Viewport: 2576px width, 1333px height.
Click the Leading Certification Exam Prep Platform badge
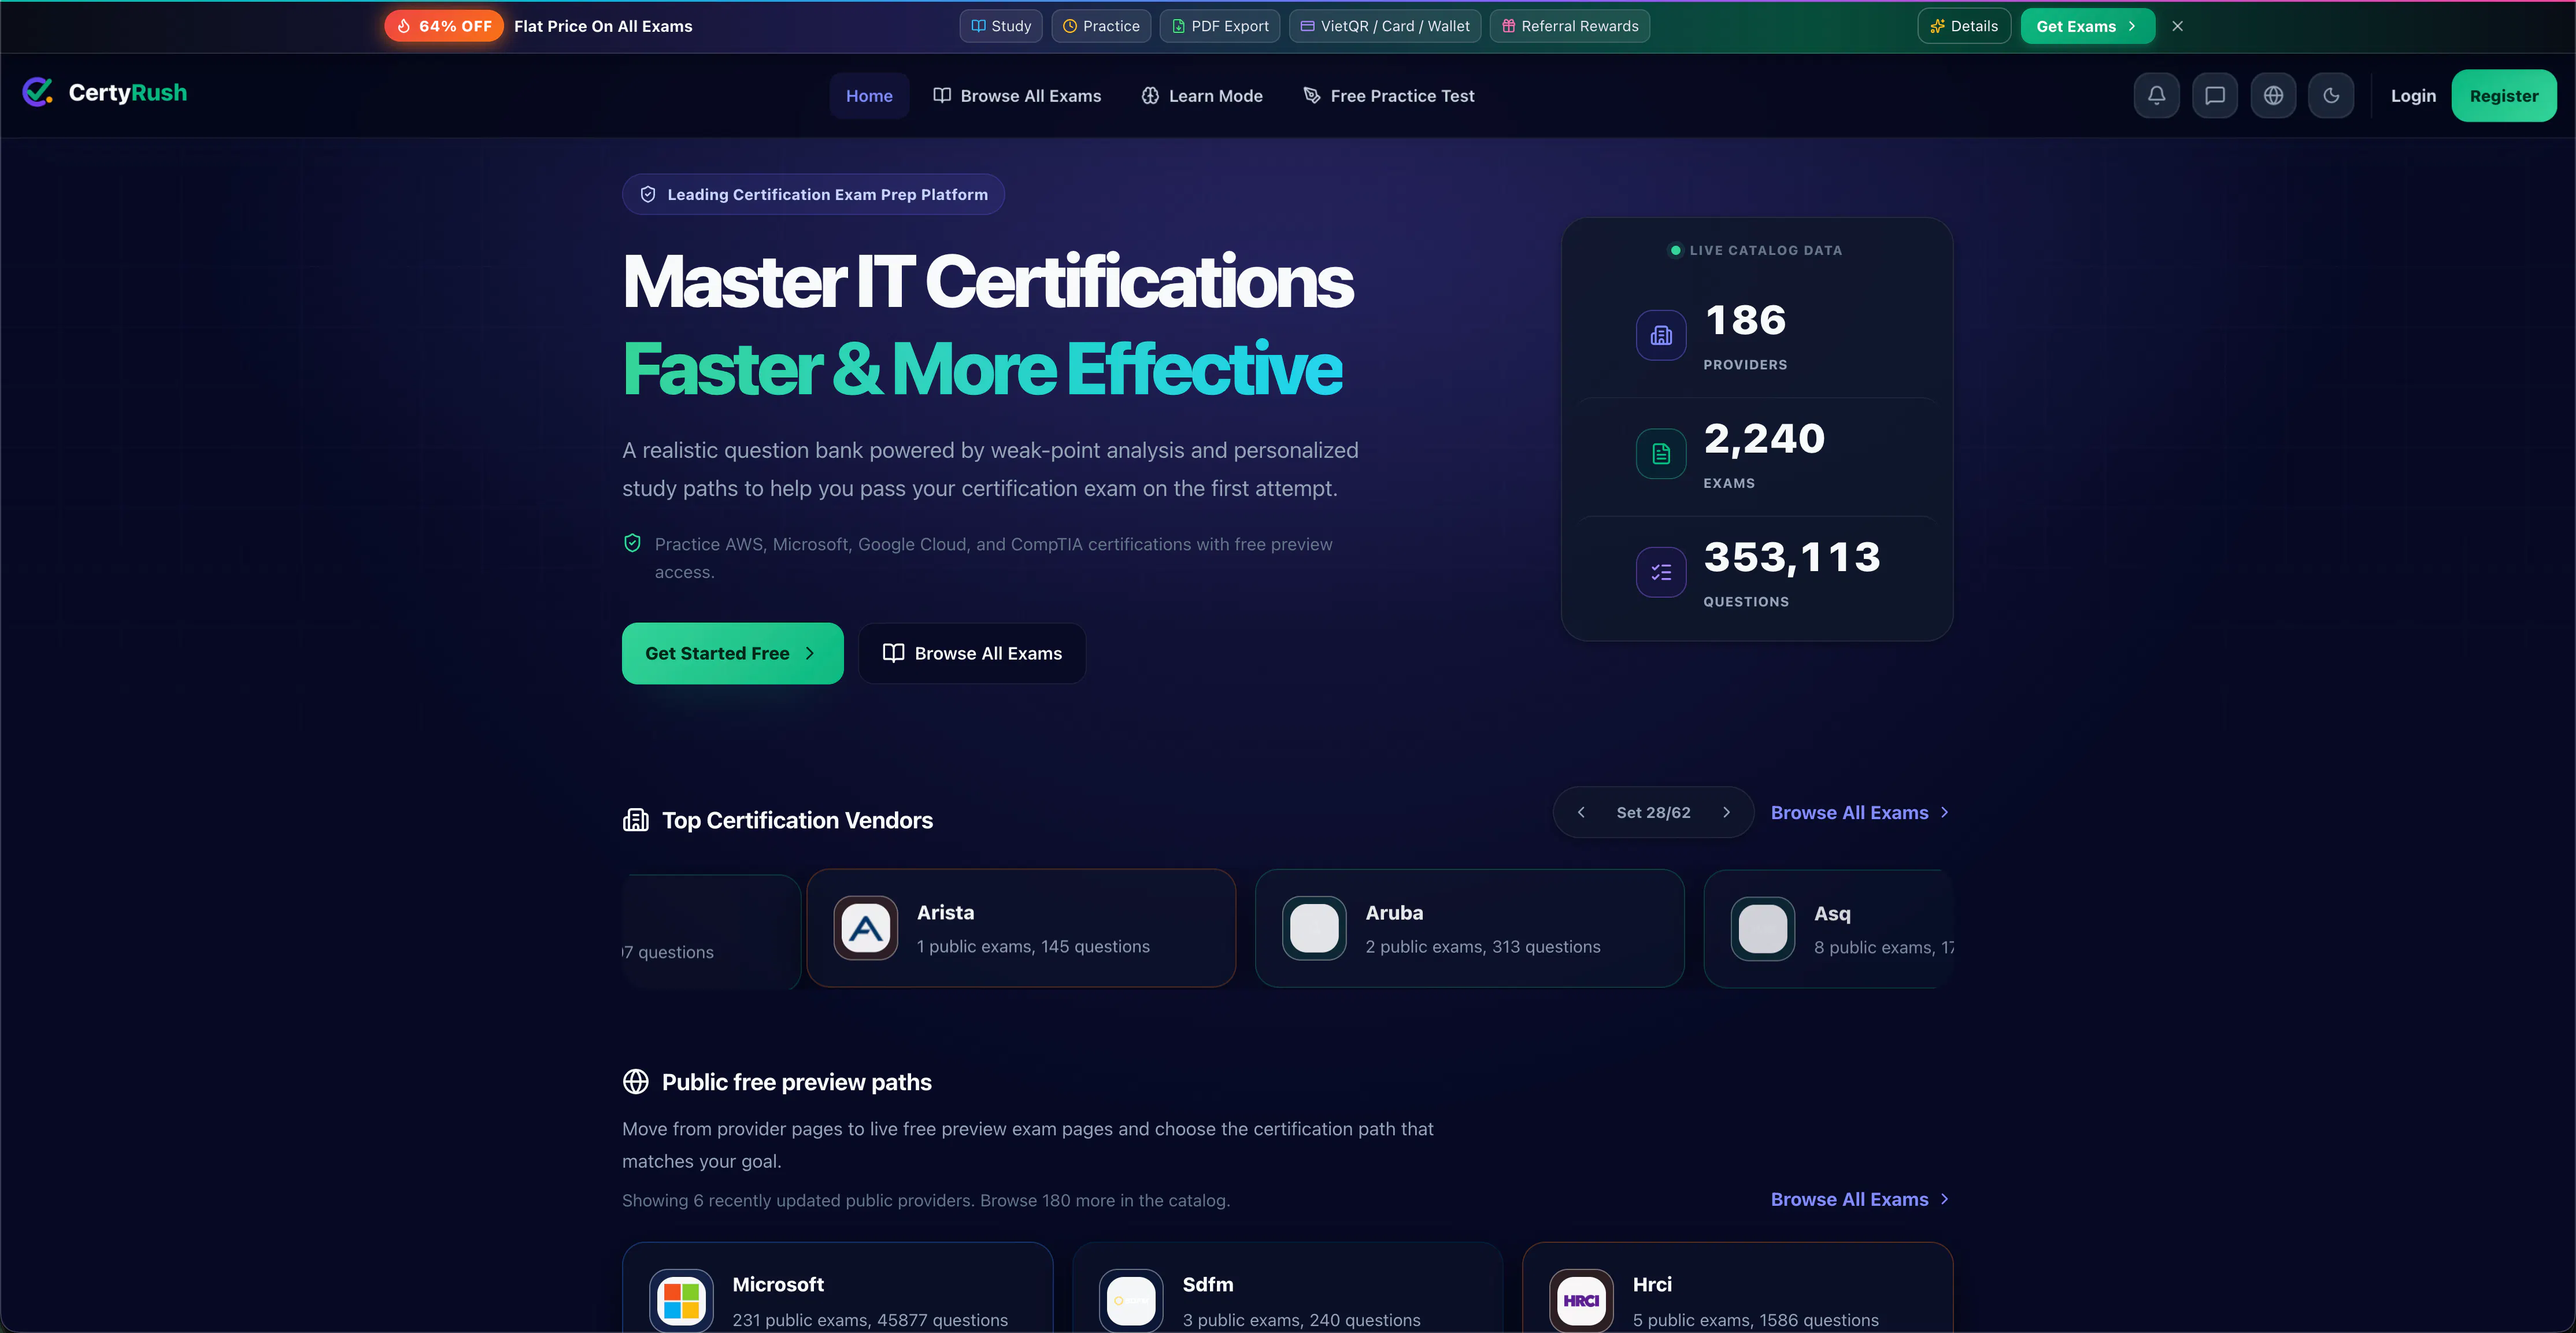coord(813,194)
